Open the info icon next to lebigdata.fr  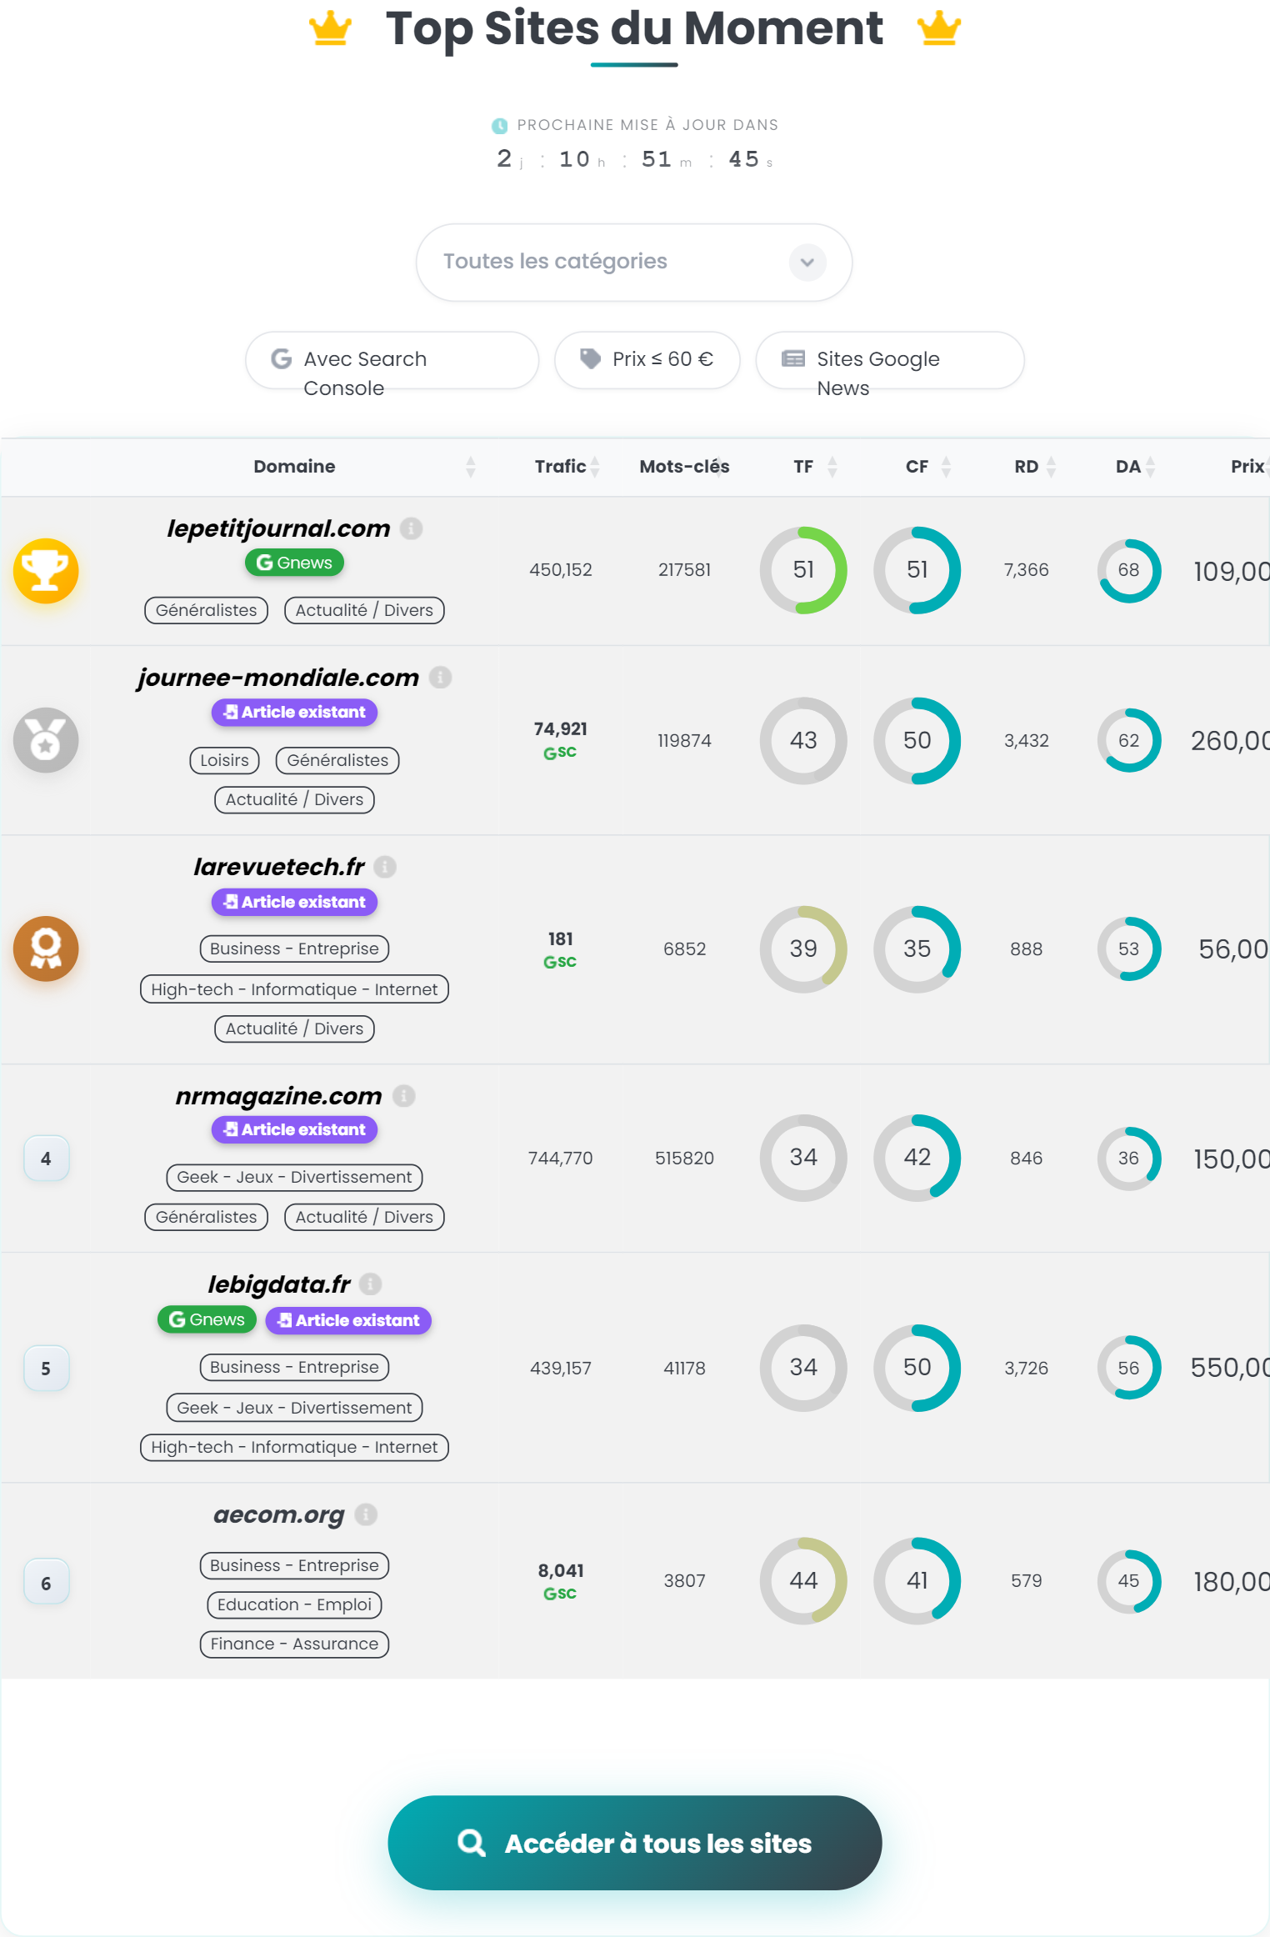coord(371,1284)
